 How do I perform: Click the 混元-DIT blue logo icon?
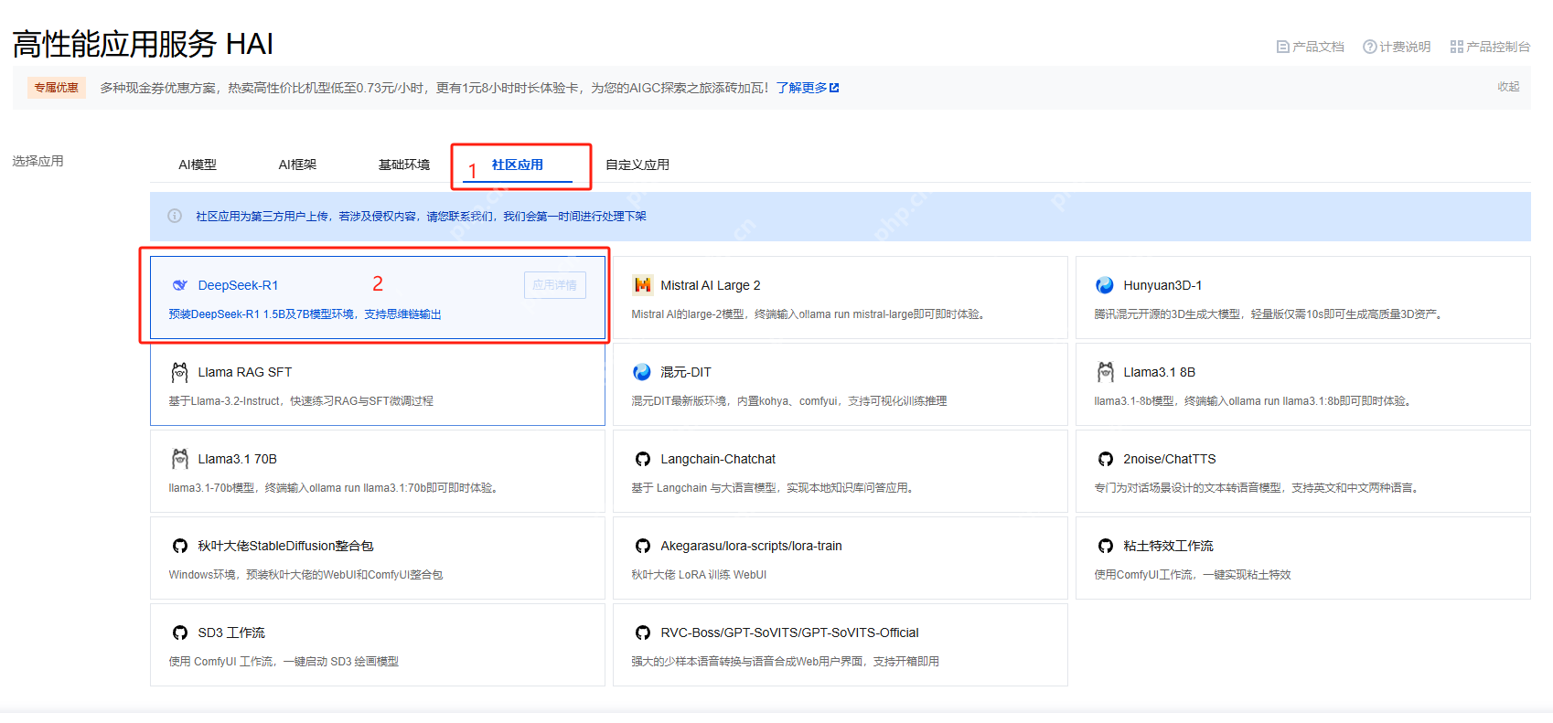pyautogui.click(x=642, y=372)
